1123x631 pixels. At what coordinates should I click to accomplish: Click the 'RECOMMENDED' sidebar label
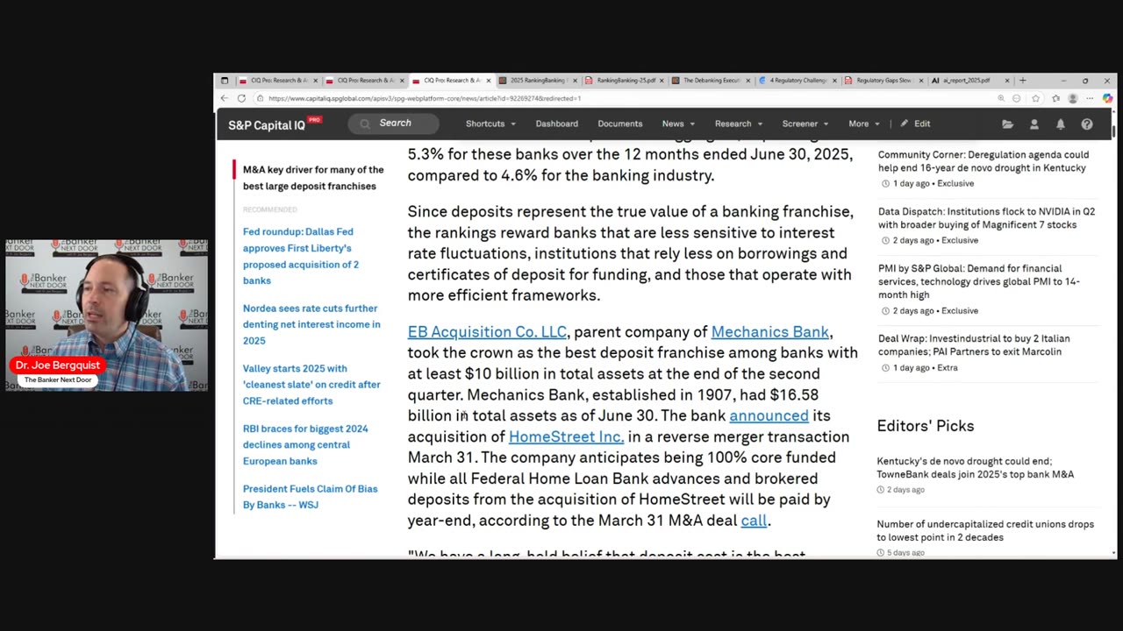[270, 209]
